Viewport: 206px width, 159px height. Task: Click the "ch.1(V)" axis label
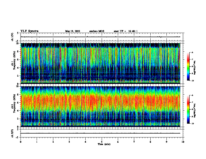click(12, 37)
